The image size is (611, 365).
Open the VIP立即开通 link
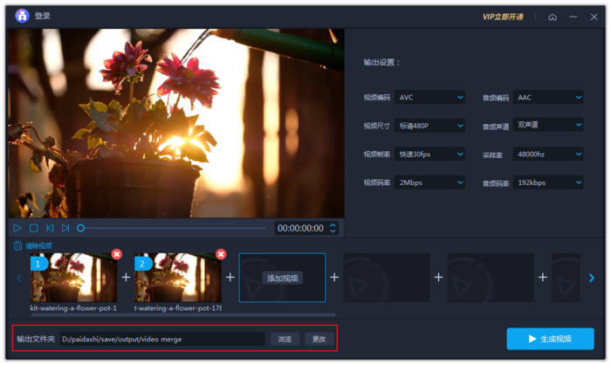(503, 17)
